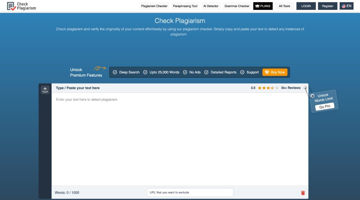Open the Paraphrasing Tool menu item

click(x=185, y=6)
